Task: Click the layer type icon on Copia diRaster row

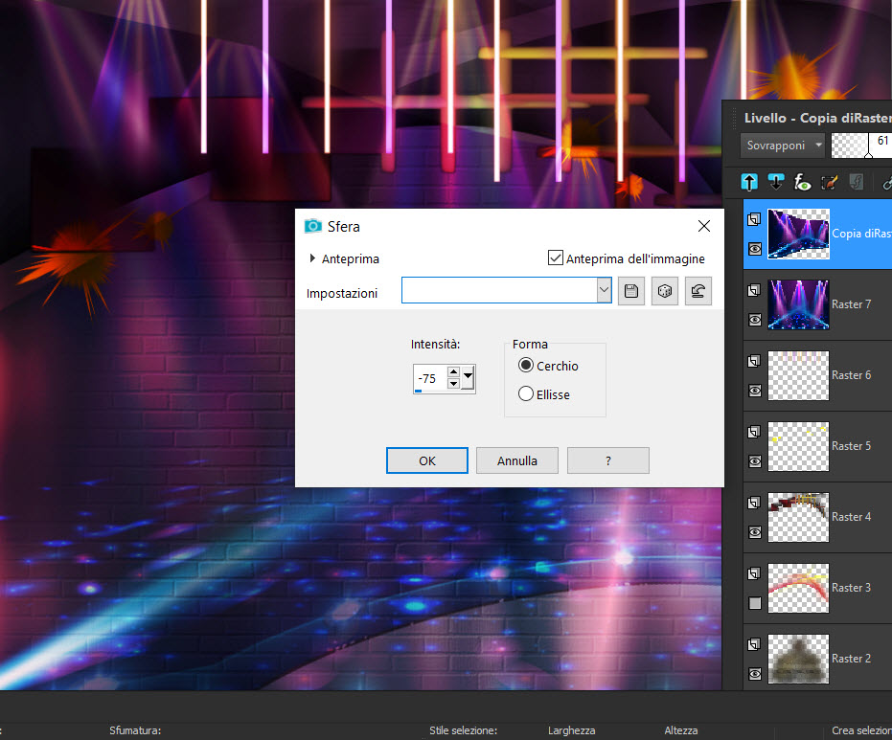Action: click(x=754, y=219)
